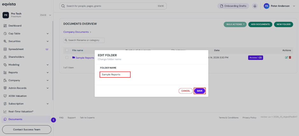Expand the Reports menu chevron
The width and height of the screenshot is (299, 136).
(47, 72)
